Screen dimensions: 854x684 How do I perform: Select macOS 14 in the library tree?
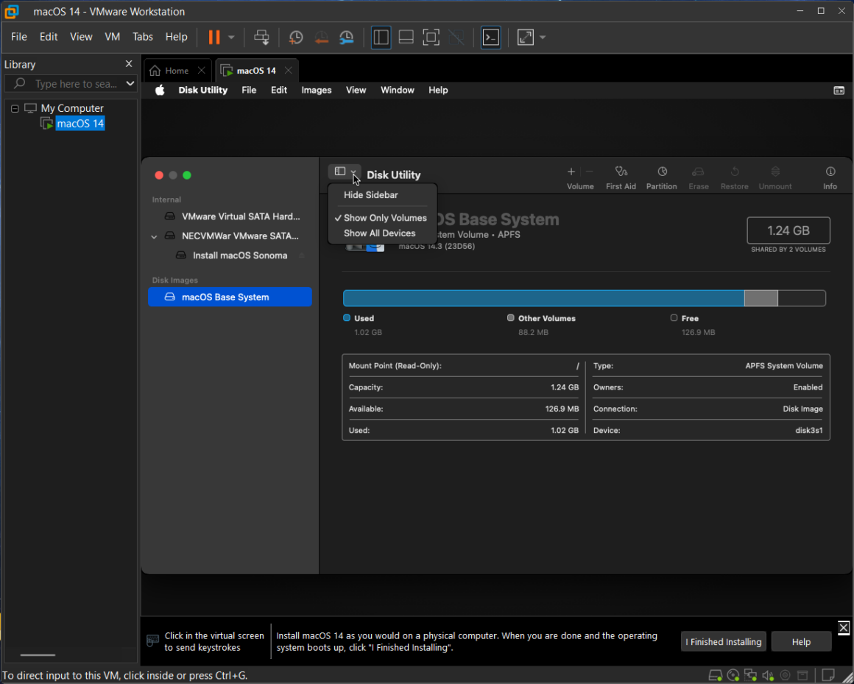(80, 124)
